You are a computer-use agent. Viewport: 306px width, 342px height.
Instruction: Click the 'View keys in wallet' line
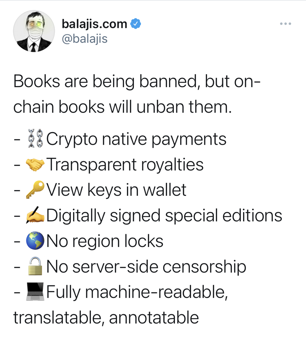[x=116, y=190]
